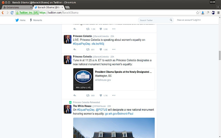Expand the Log in dropdown
This screenshot has height=138, width=221.
197,20
